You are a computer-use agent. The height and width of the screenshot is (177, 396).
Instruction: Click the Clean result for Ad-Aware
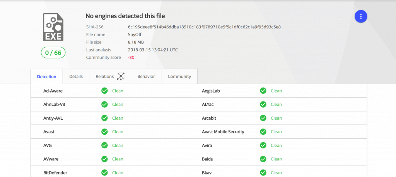[118, 91]
